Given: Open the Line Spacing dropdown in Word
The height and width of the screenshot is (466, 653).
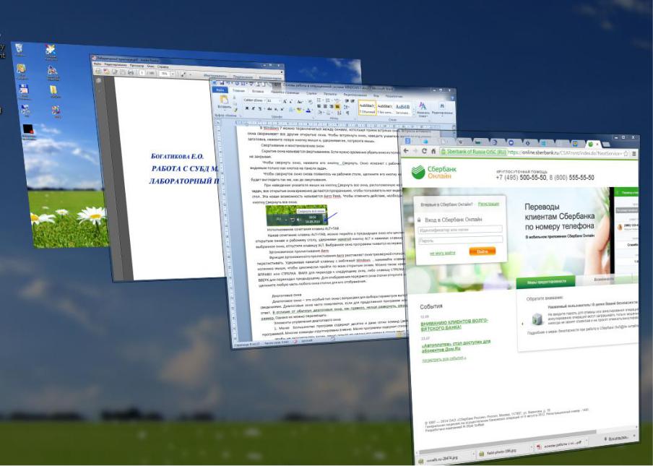Looking at the screenshot, I should 346,107.
